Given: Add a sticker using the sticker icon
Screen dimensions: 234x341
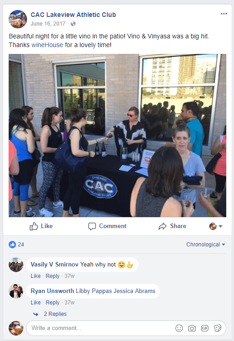Looking at the screenshot, I should tap(218, 328).
